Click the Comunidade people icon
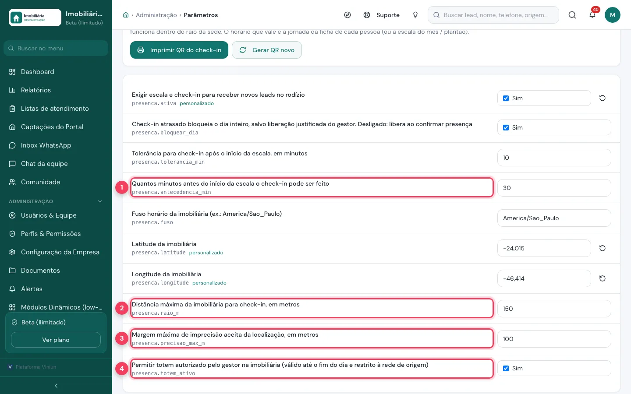The height and width of the screenshot is (394, 631). [x=12, y=182]
